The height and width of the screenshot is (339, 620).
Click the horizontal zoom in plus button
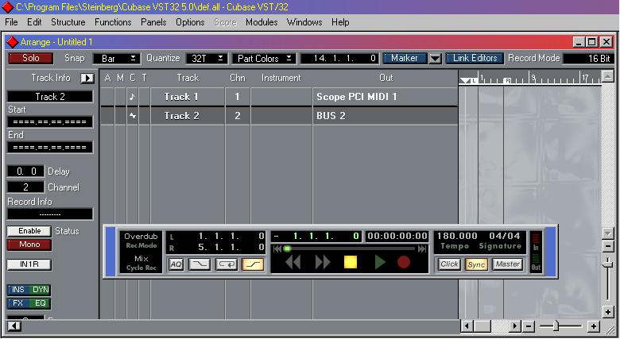click(593, 326)
